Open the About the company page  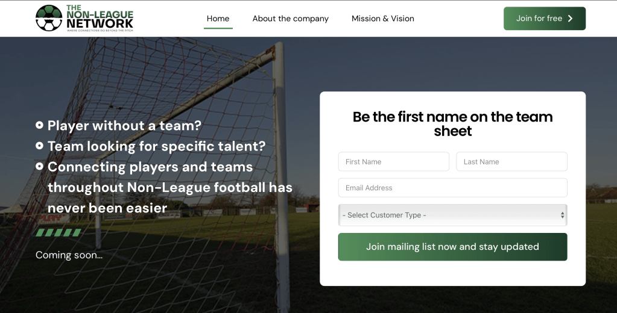click(x=290, y=19)
